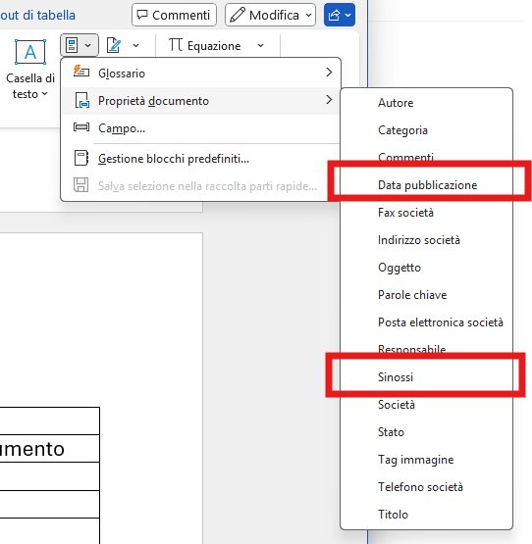Choose the Campo... menu entry
The width and height of the screenshot is (532, 544).
coord(201,128)
